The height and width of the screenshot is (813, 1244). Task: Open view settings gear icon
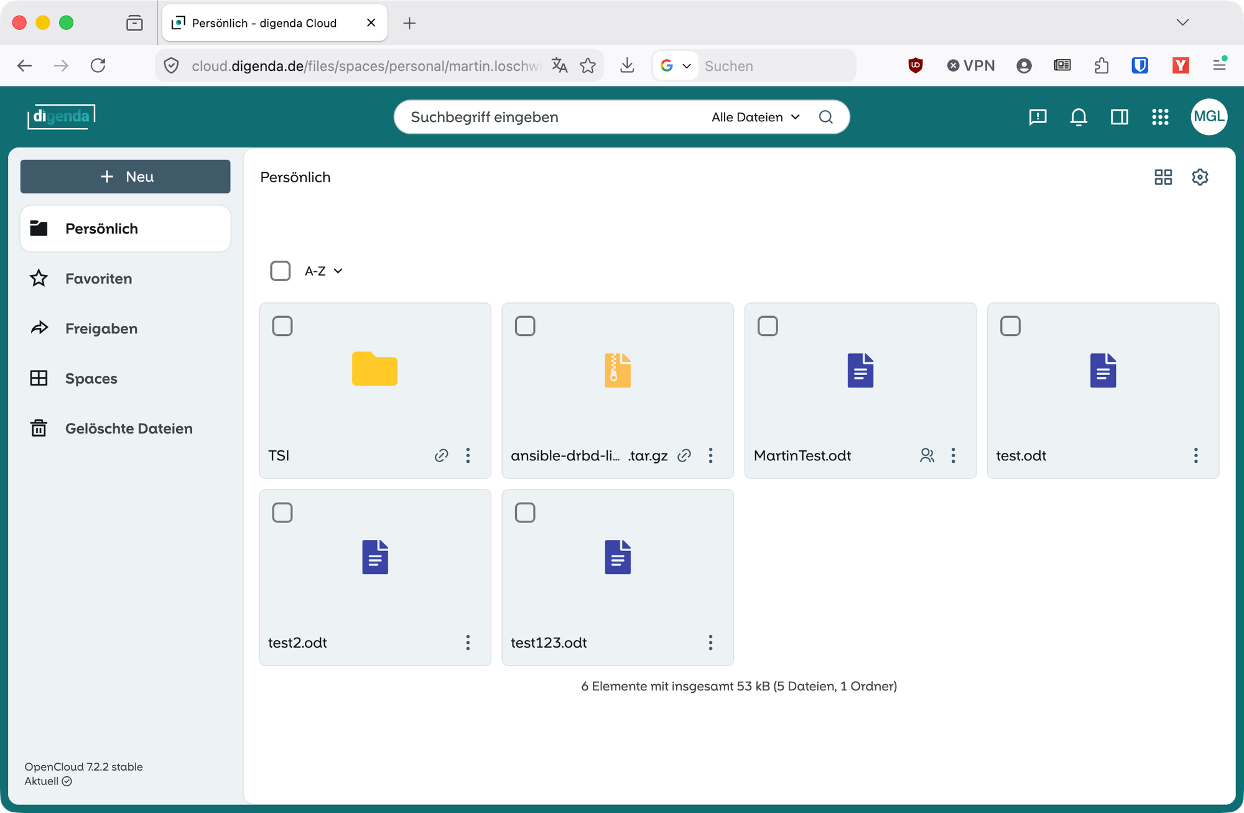[x=1200, y=177]
